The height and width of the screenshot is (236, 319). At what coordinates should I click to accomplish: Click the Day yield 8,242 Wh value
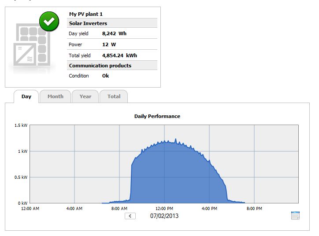[115, 33]
